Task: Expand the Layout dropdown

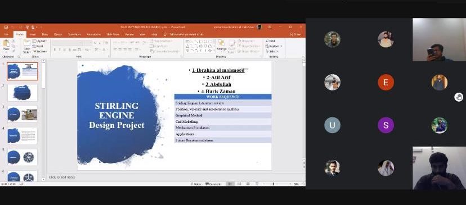Action: click(x=40, y=41)
